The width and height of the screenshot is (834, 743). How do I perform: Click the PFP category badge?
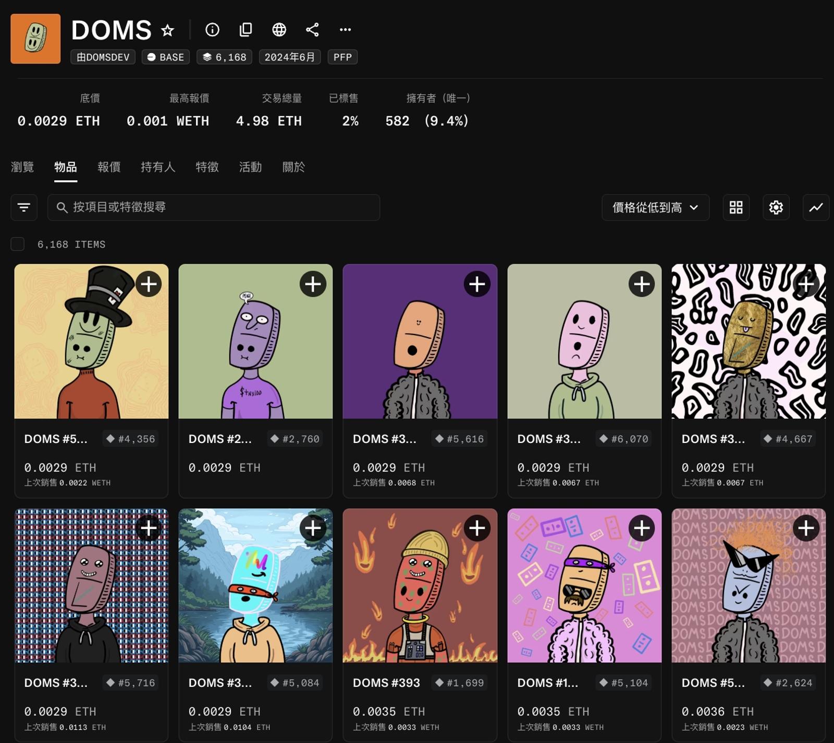(x=342, y=57)
